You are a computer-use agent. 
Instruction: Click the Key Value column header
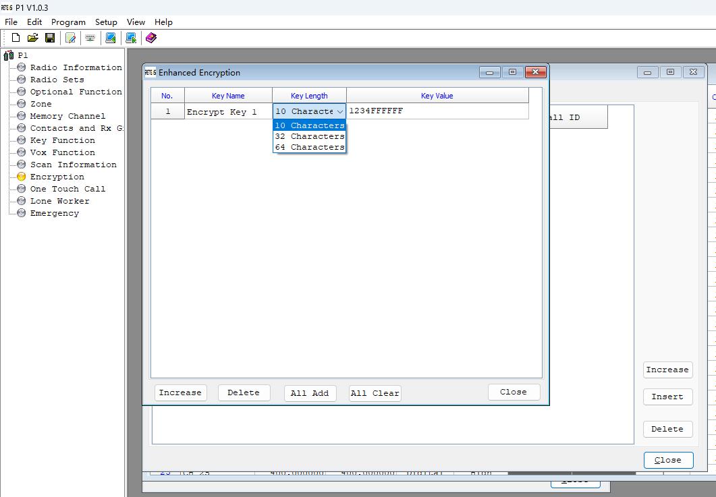(437, 96)
